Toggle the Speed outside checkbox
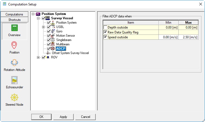 pos(105,37)
